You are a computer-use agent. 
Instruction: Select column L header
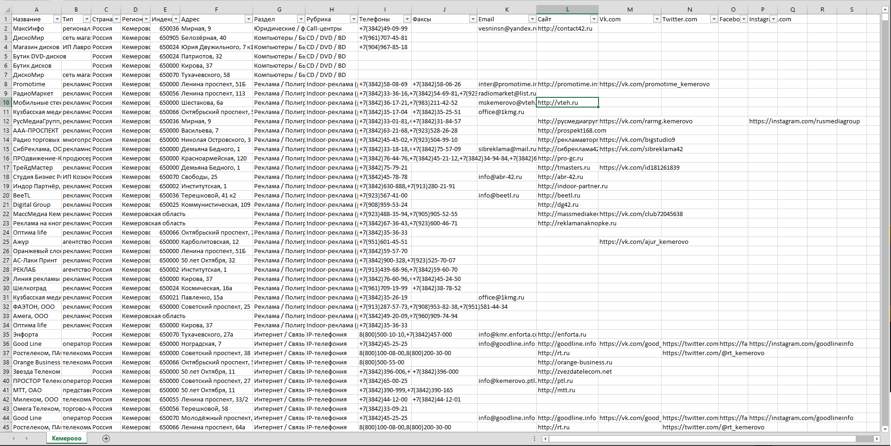click(567, 9)
